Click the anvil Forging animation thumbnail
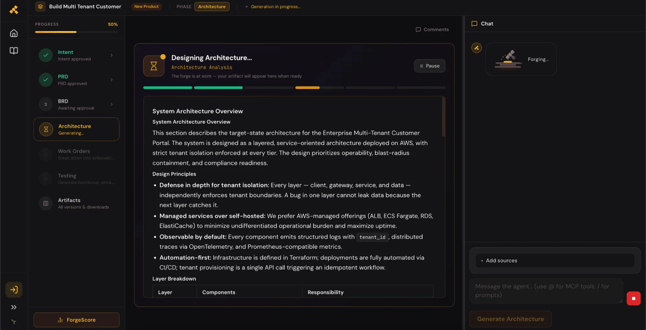The height and width of the screenshot is (330, 646). pyautogui.click(x=508, y=59)
